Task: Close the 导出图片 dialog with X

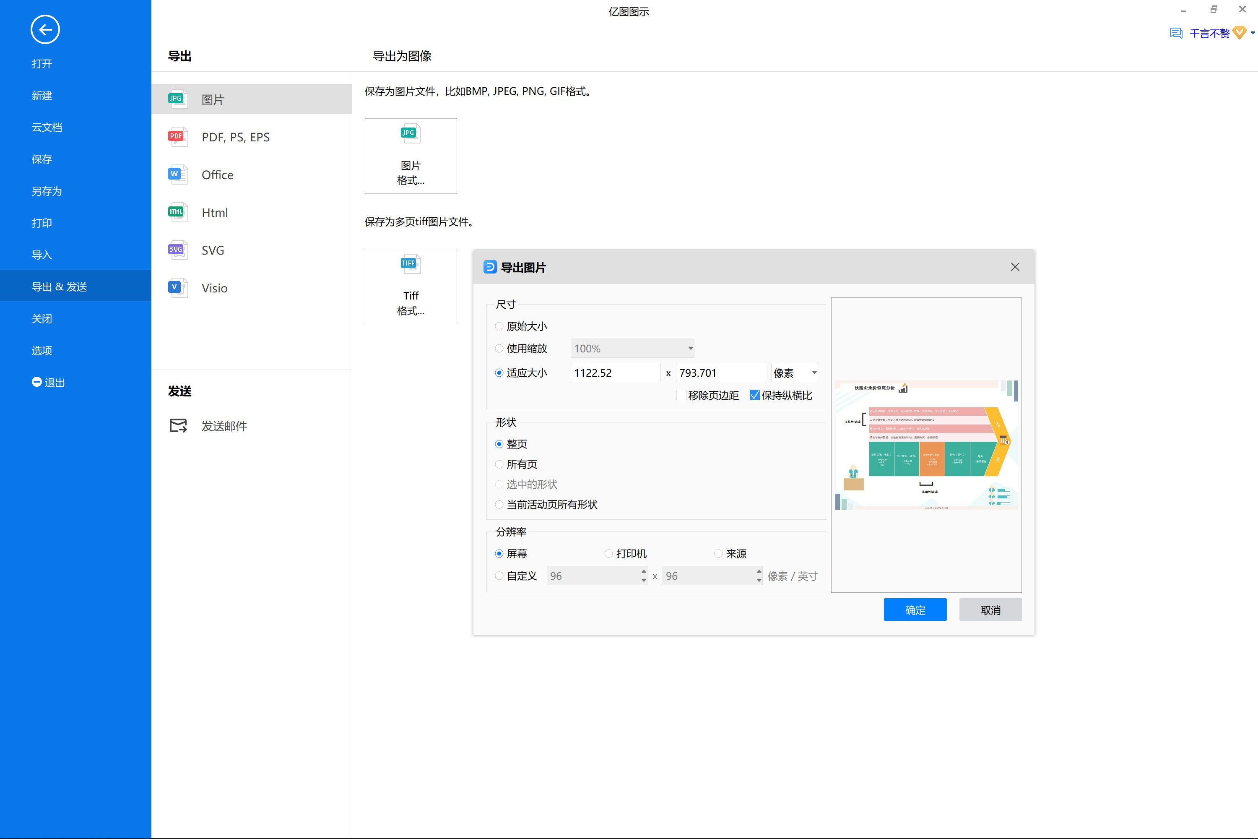Action: pos(1015,267)
